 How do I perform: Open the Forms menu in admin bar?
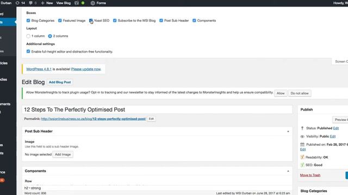pyautogui.click(x=101, y=3)
